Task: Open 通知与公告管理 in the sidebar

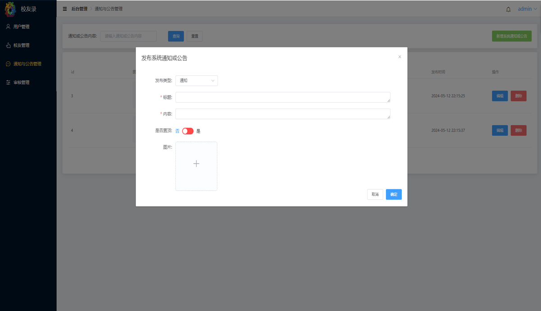Action: (x=27, y=64)
